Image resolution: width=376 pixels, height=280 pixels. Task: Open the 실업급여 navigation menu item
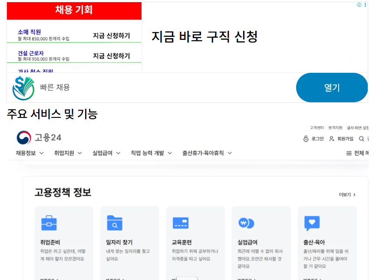point(102,153)
